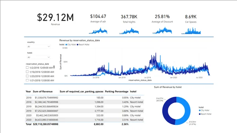Select the 367.78K Total Nights card
This screenshot has height=133, width=237.
[x=129, y=19]
